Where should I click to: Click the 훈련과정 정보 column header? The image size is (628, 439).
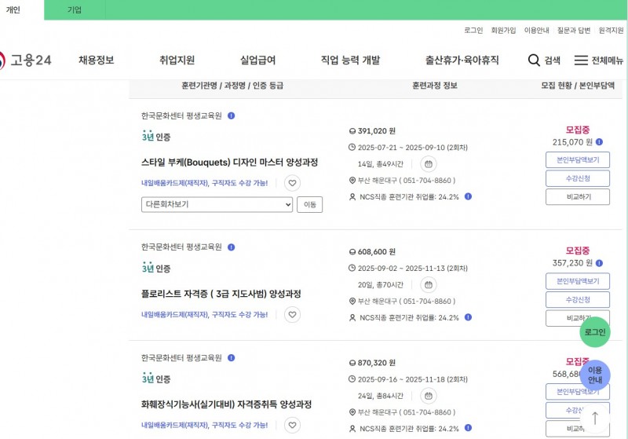[x=435, y=86]
